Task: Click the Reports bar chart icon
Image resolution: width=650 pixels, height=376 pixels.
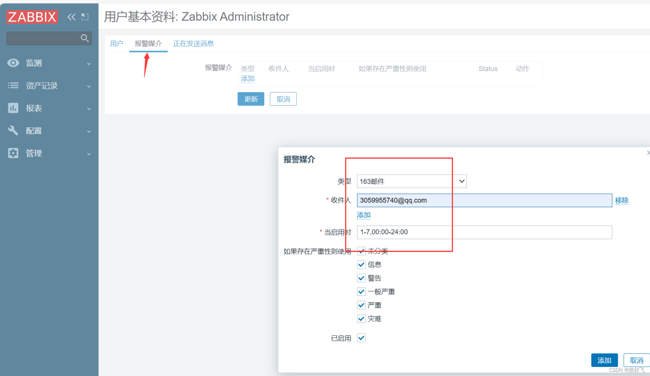Action: tap(13, 108)
